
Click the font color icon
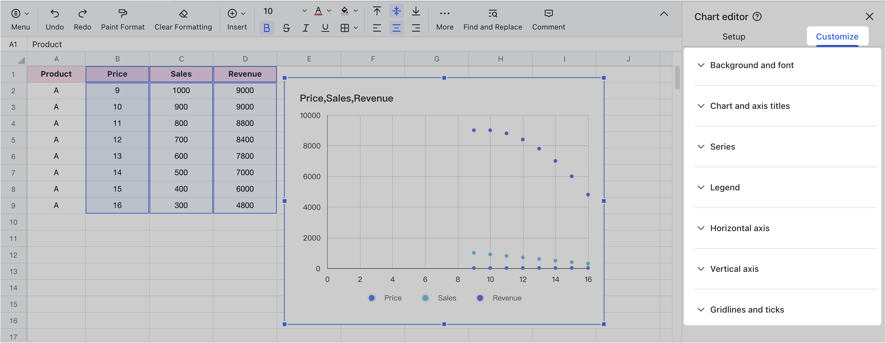point(319,11)
